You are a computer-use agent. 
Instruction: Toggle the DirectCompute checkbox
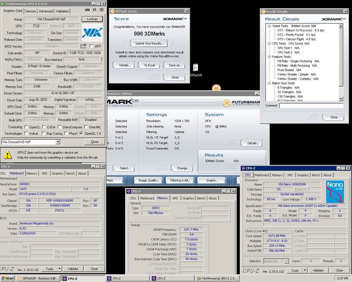pyautogui.click(x=59, y=127)
